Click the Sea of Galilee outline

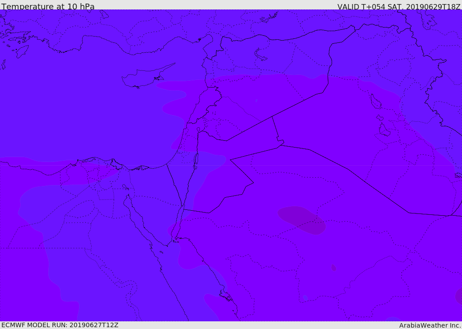(x=199, y=130)
